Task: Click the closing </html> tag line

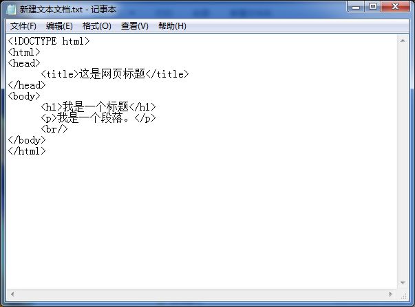Action: point(27,151)
